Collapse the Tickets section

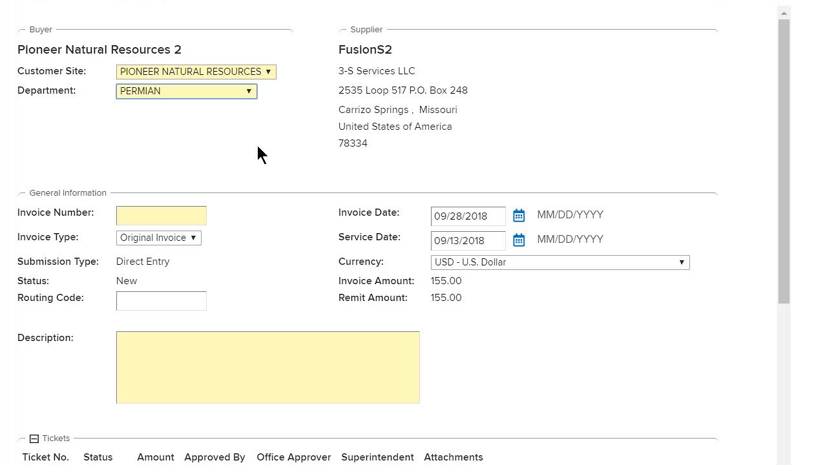pyautogui.click(x=34, y=439)
